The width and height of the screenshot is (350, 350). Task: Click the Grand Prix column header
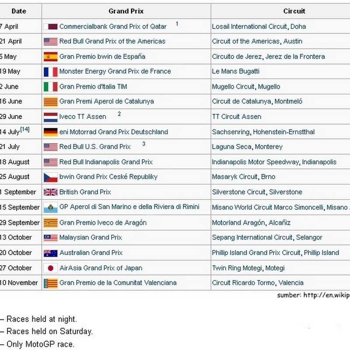click(x=126, y=11)
